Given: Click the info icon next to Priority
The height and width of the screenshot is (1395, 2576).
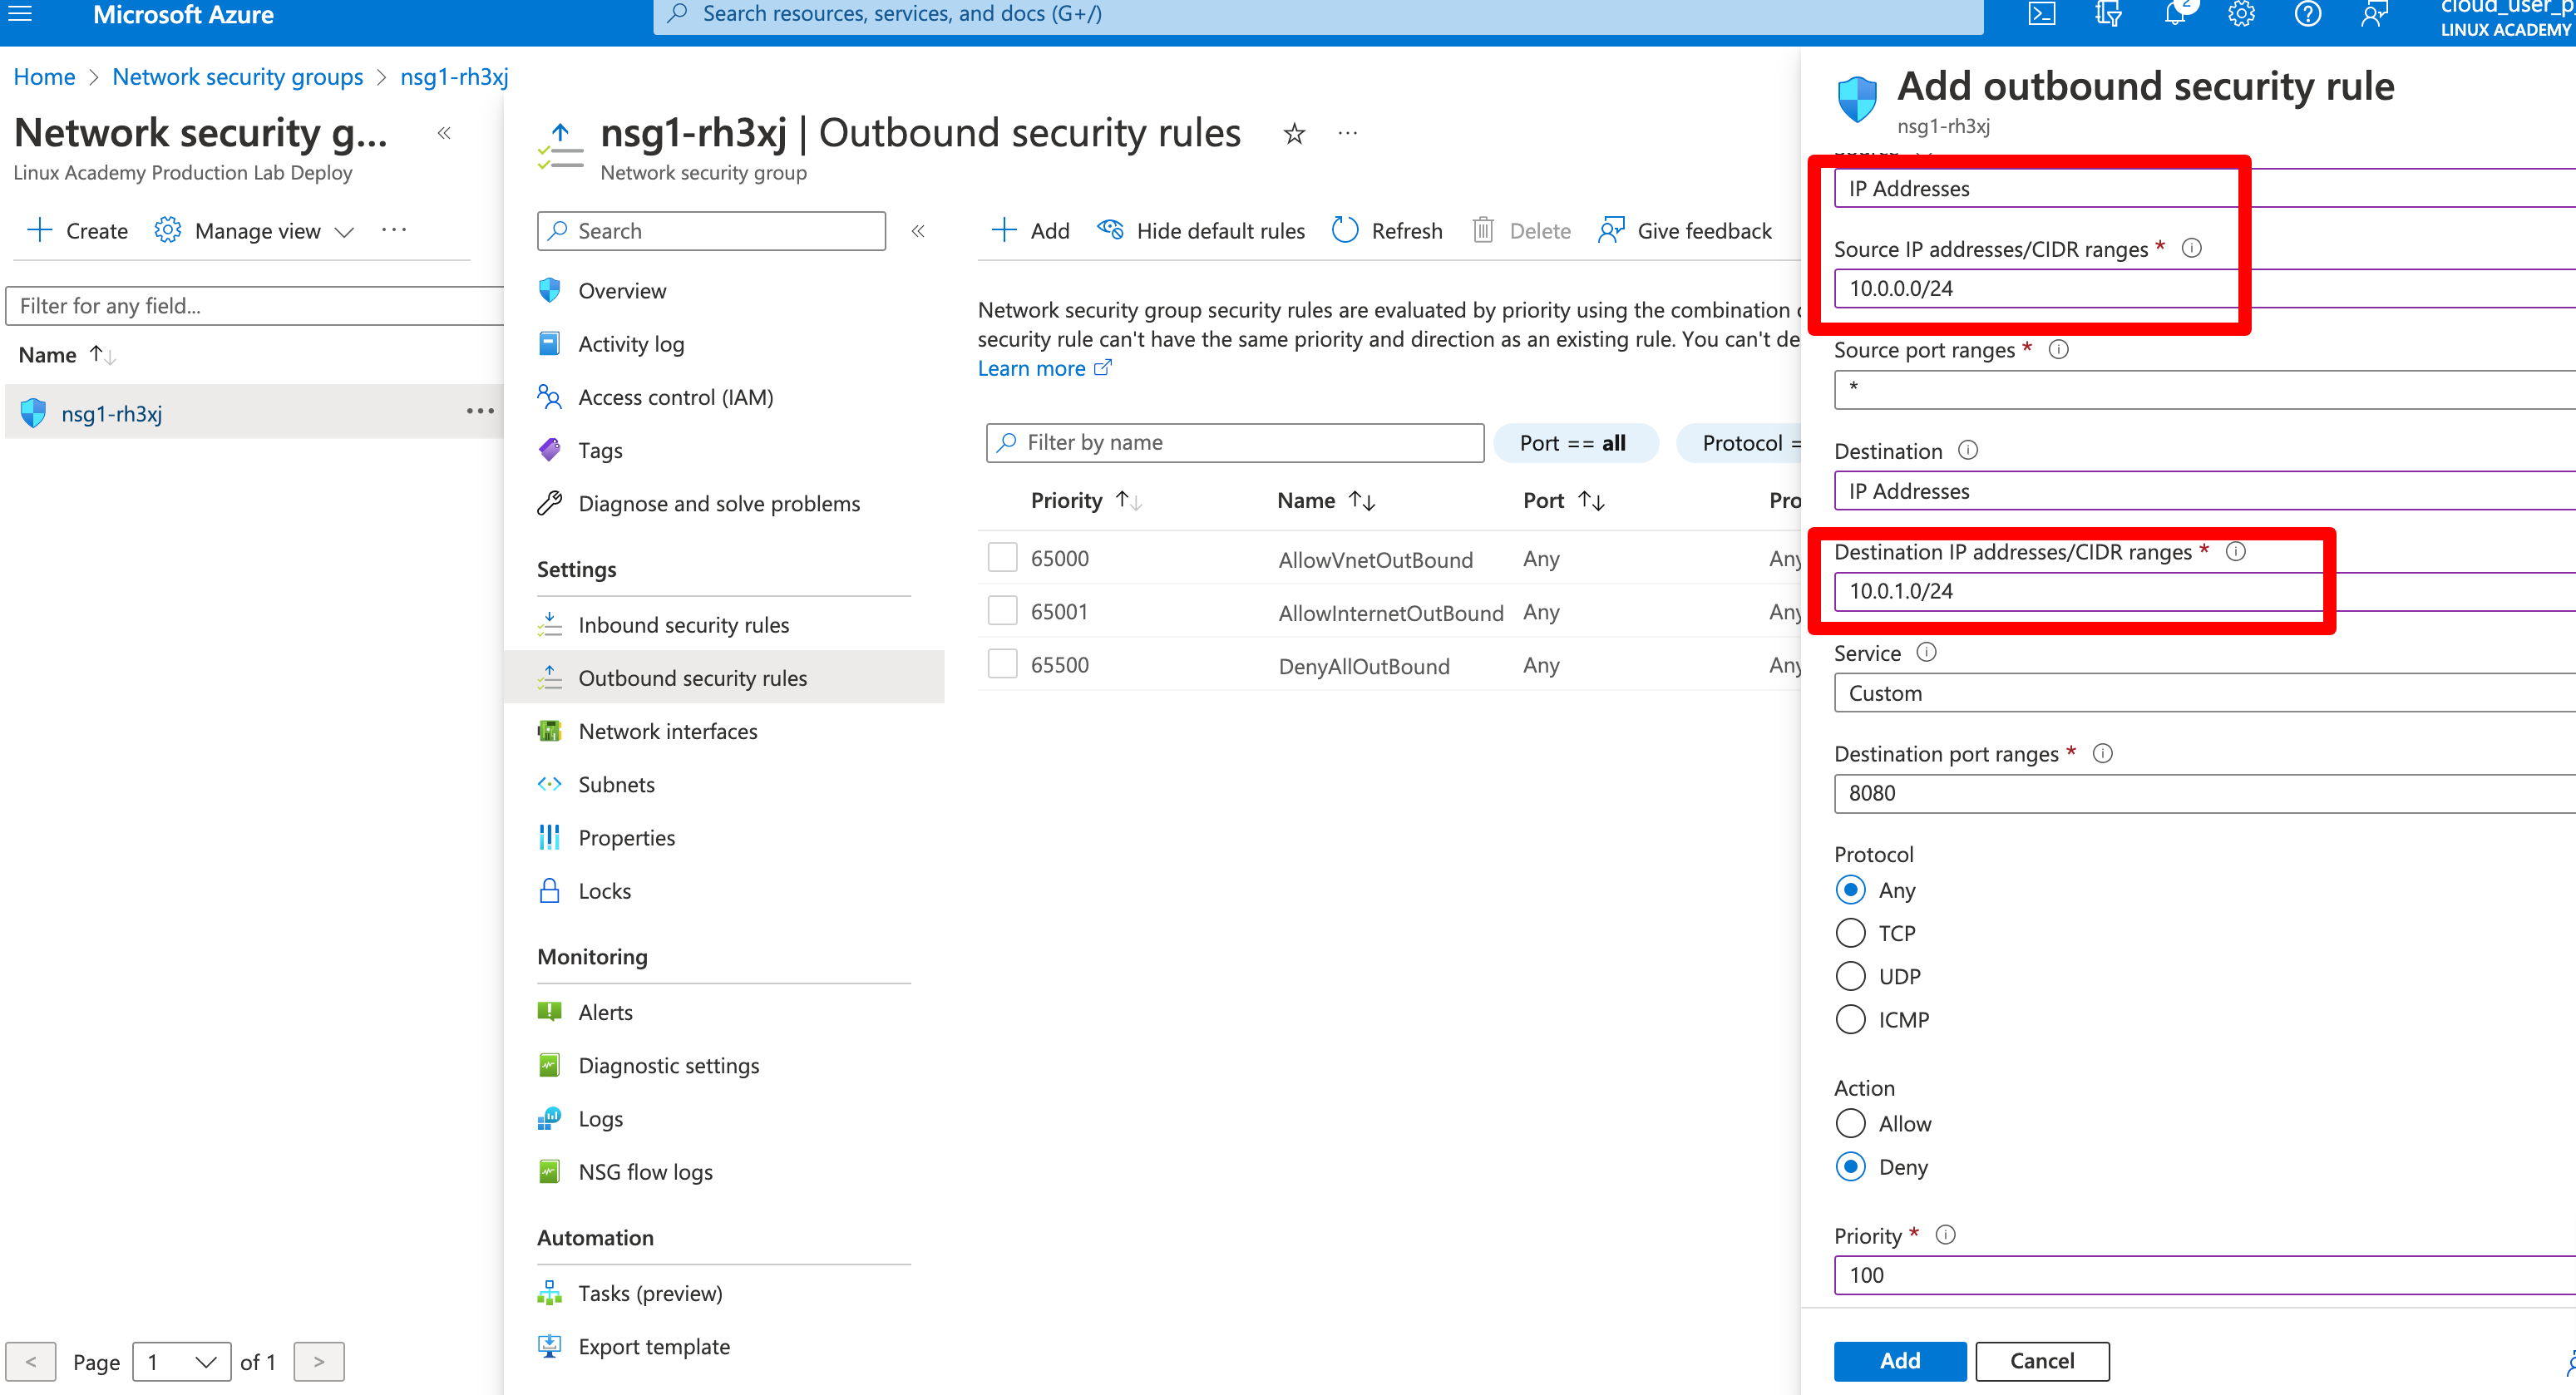Looking at the screenshot, I should [1945, 1234].
